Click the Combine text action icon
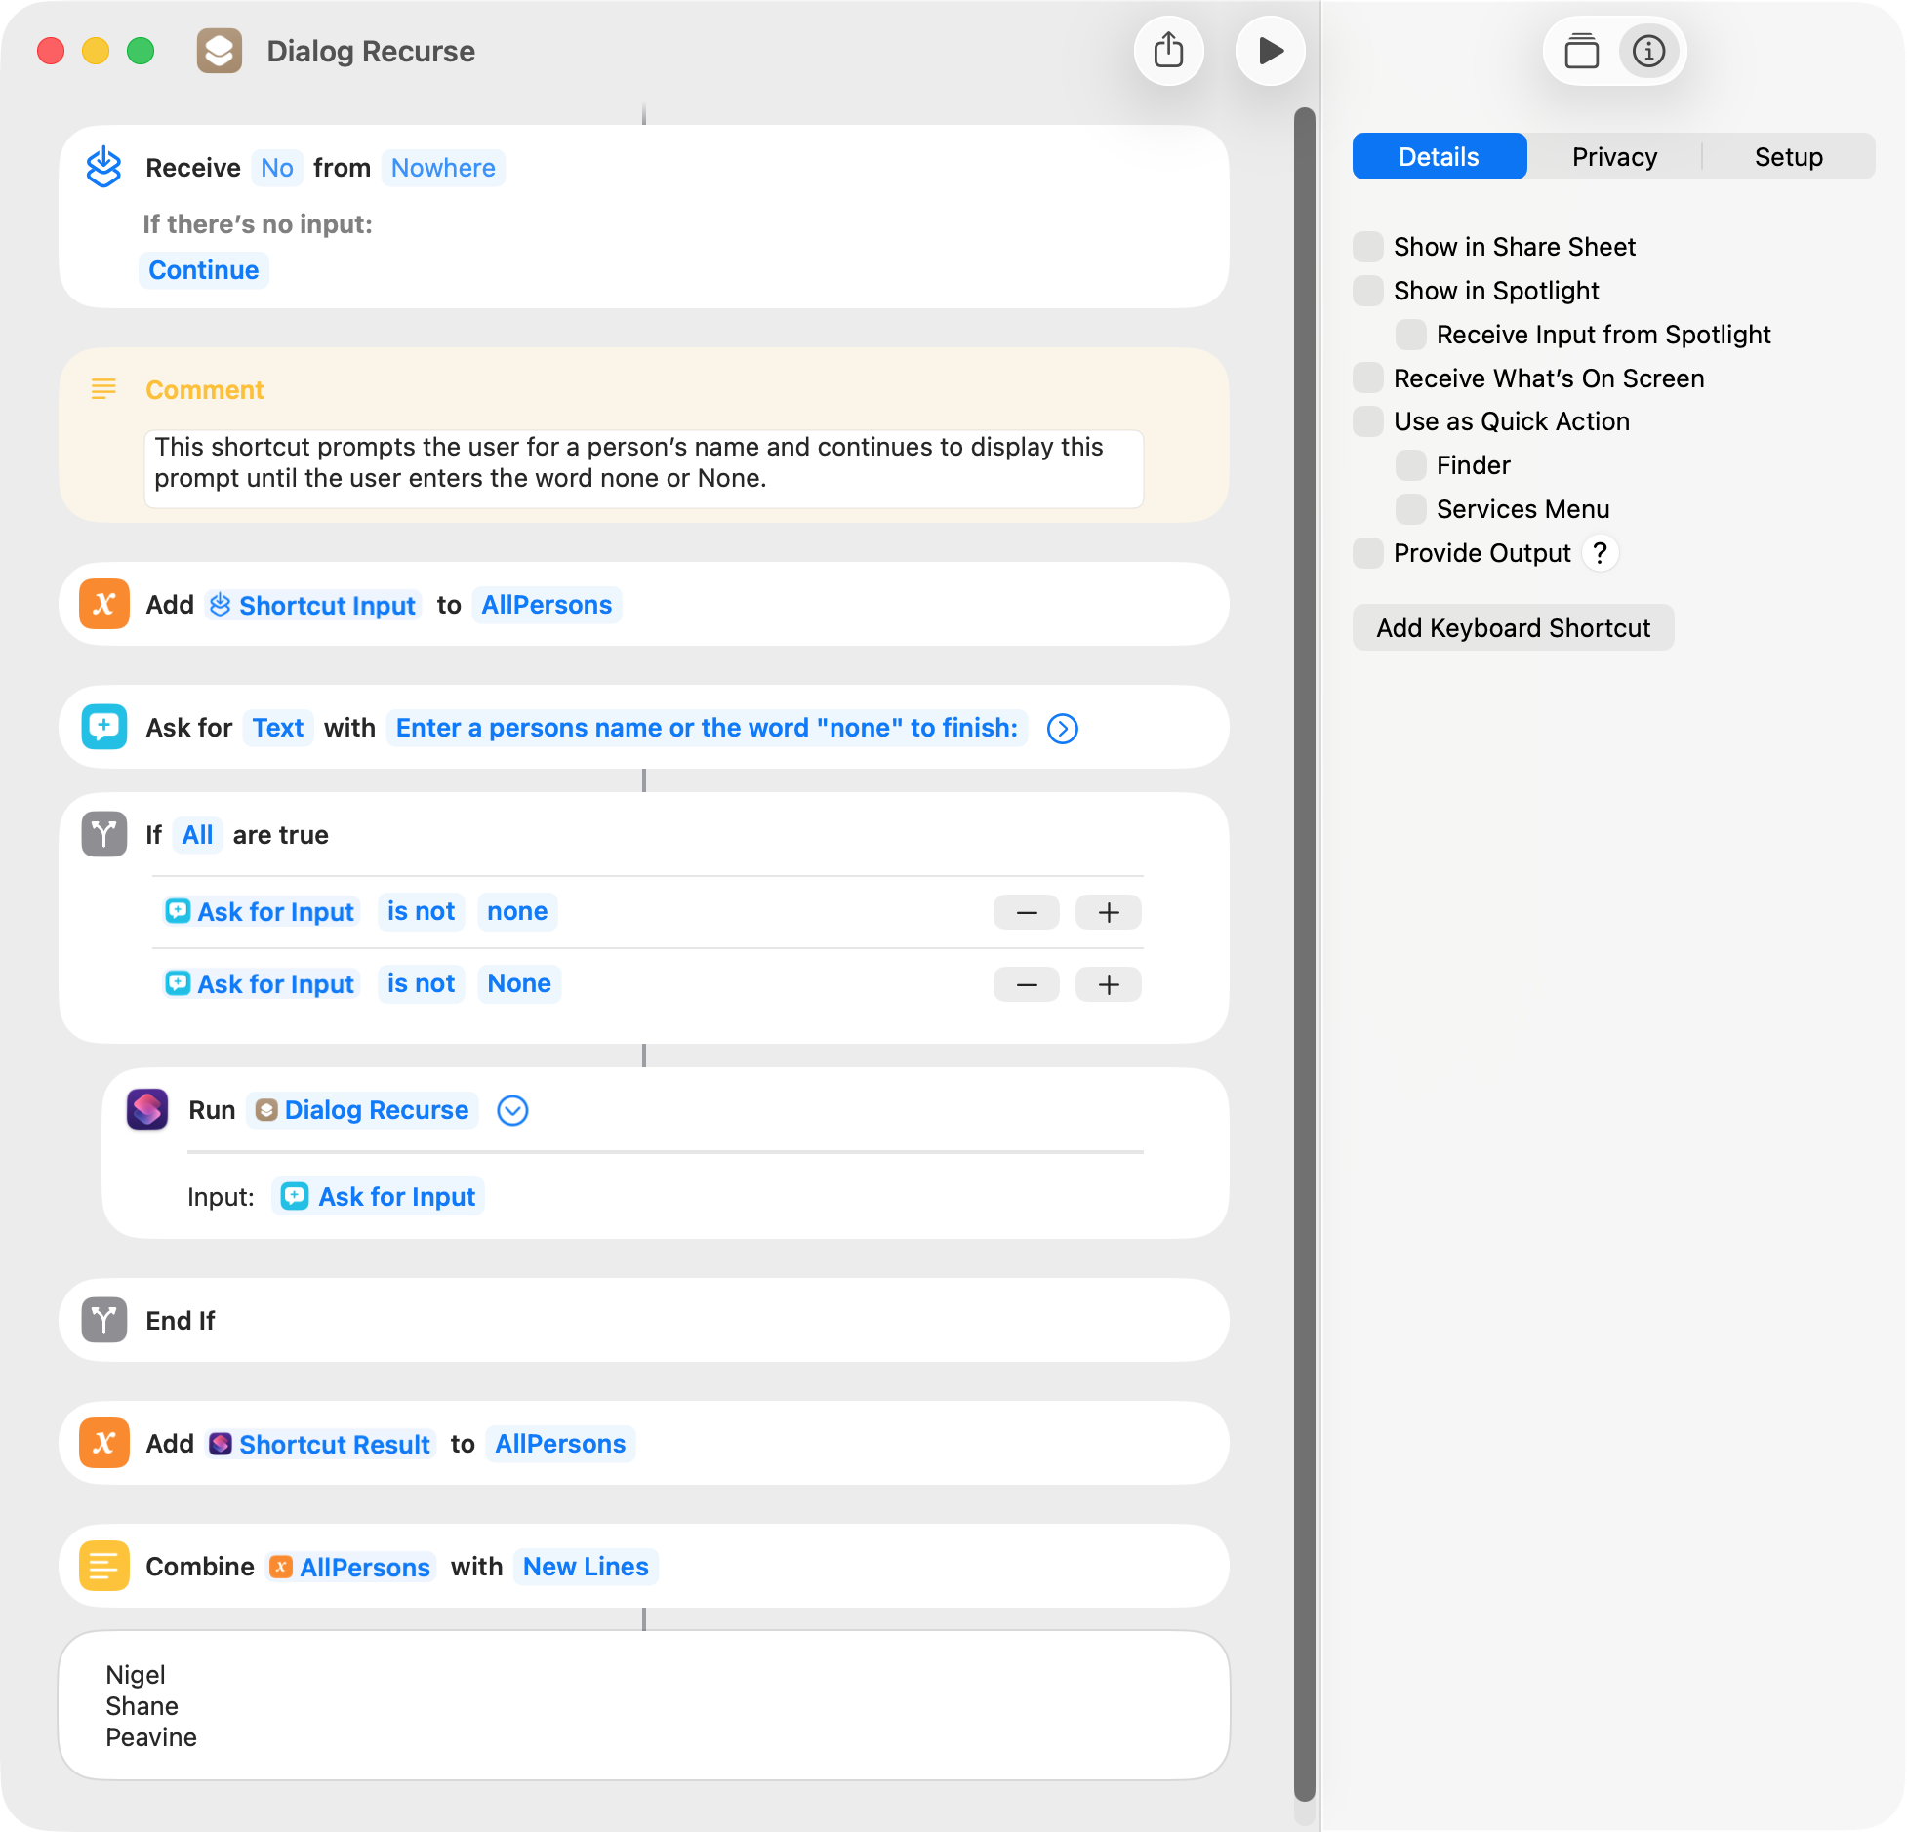 coord(104,1566)
